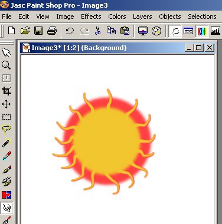
Task: Pick the rectangular Selection tool
Action: coord(6,117)
